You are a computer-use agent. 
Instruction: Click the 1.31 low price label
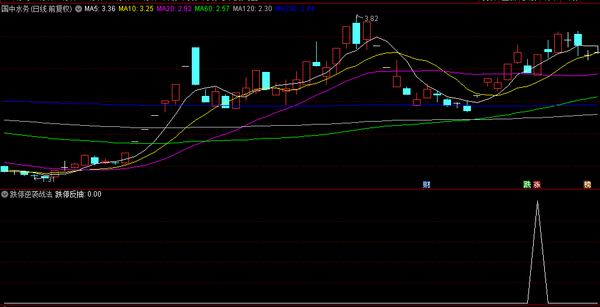click(49, 180)
